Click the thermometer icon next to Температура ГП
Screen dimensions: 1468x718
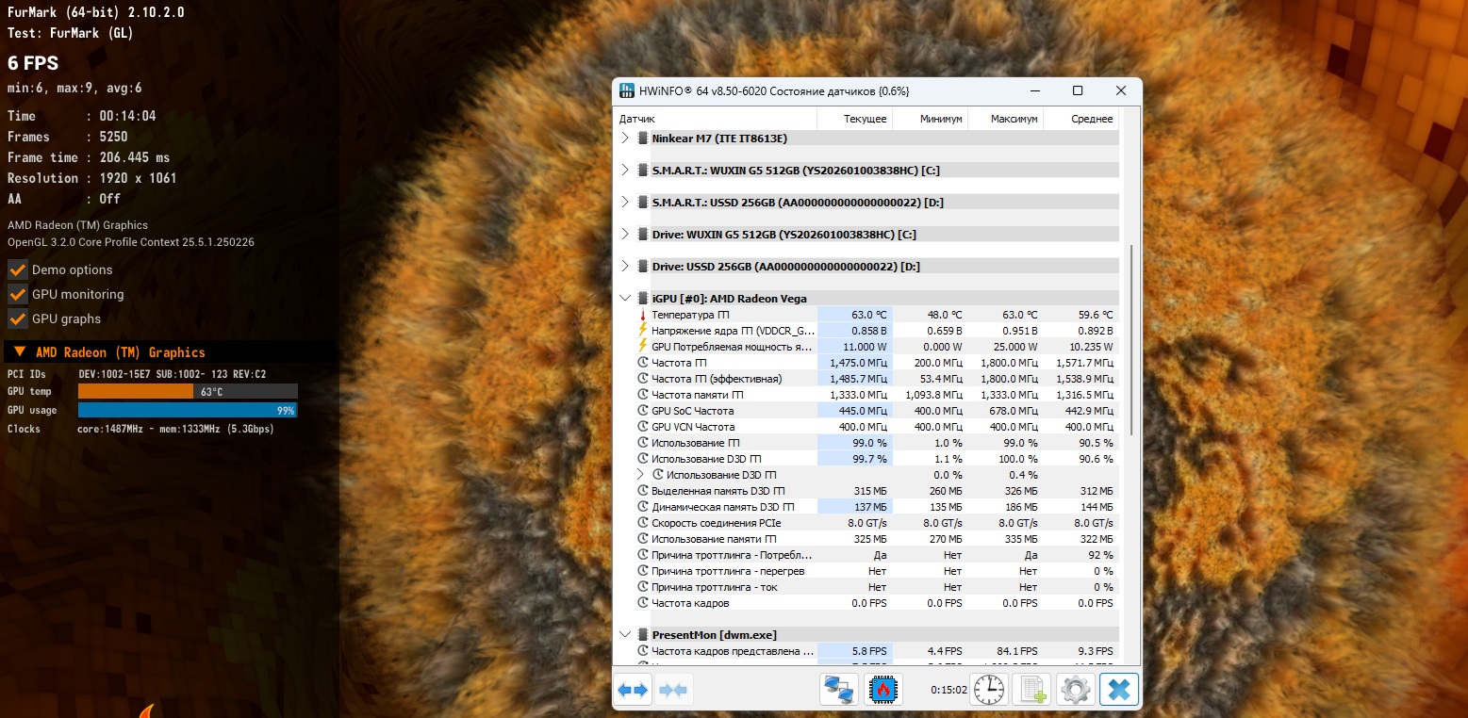click(644, 315)
